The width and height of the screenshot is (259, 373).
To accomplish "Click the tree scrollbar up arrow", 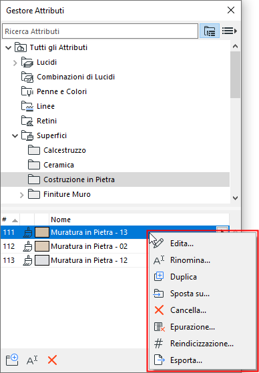I will [235, 47].
